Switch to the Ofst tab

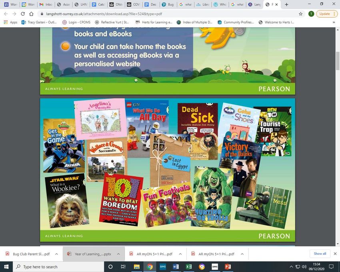pyautogui.click(x=116, y=4)
